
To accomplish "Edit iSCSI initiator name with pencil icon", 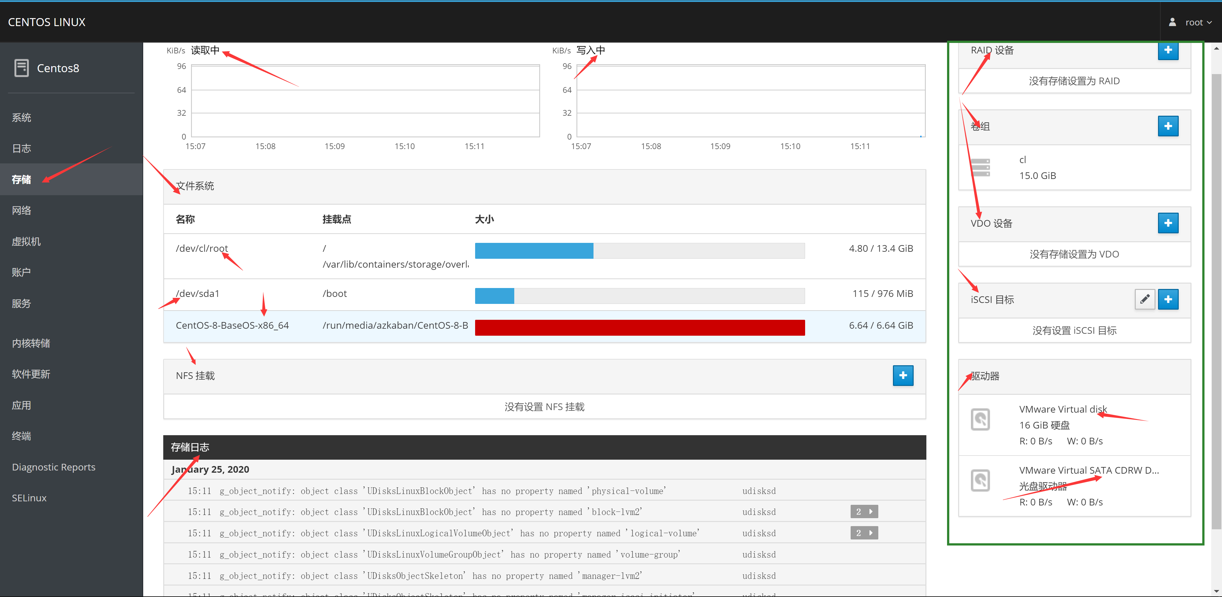I will 1145,299.
